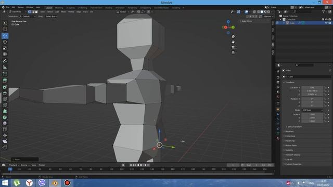Open the timeline Keying popover
The width and height of the screenshot is (333, 187).
point(25,165)
